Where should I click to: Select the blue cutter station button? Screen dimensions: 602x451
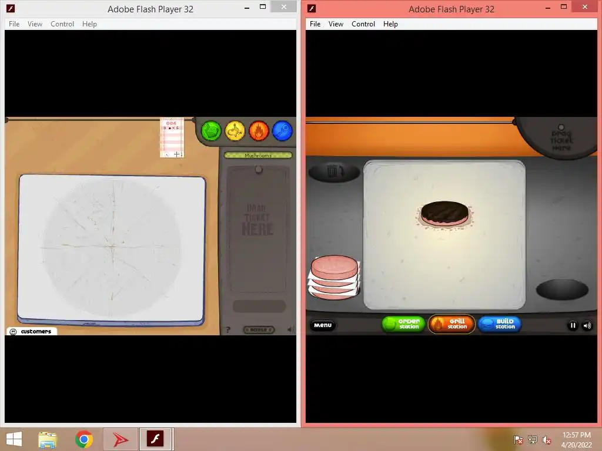[283, 131]
